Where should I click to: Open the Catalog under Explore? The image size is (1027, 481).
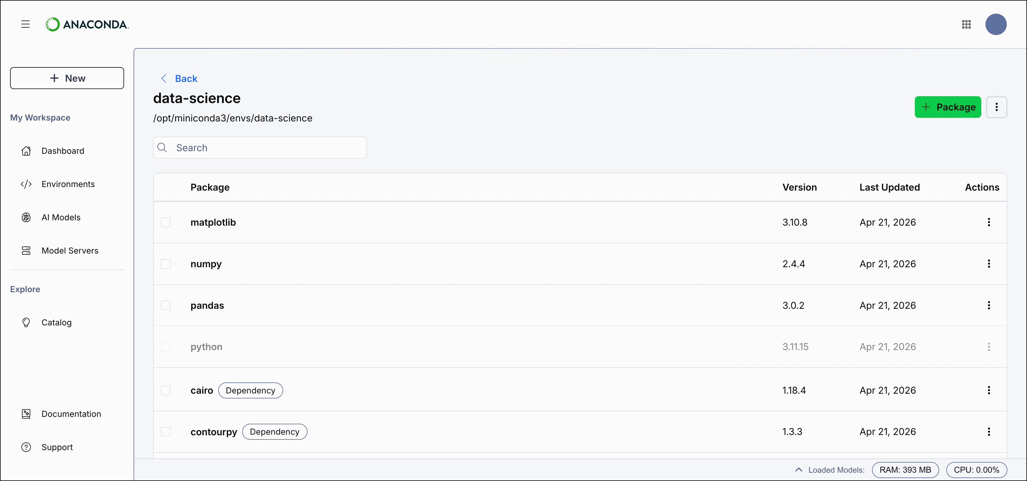point(57,323)
